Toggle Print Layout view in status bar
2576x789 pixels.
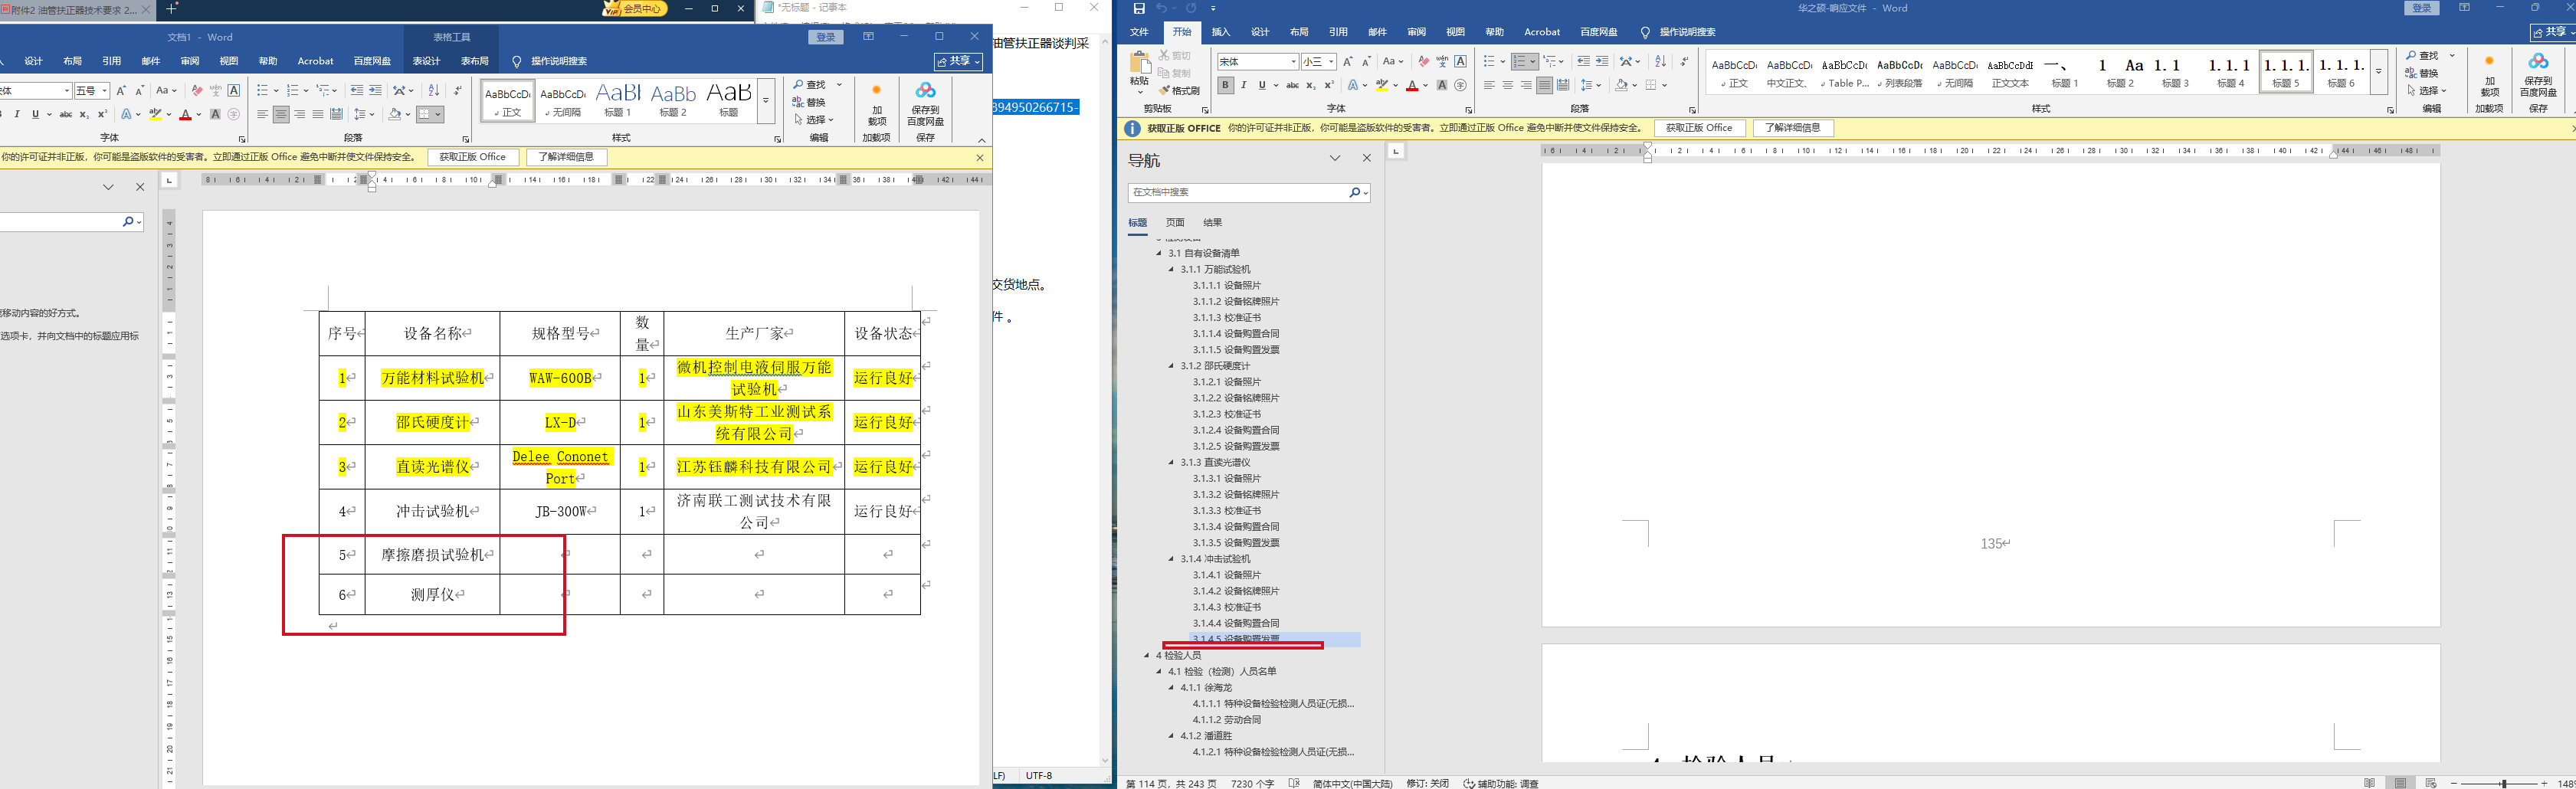[2400, 783]
